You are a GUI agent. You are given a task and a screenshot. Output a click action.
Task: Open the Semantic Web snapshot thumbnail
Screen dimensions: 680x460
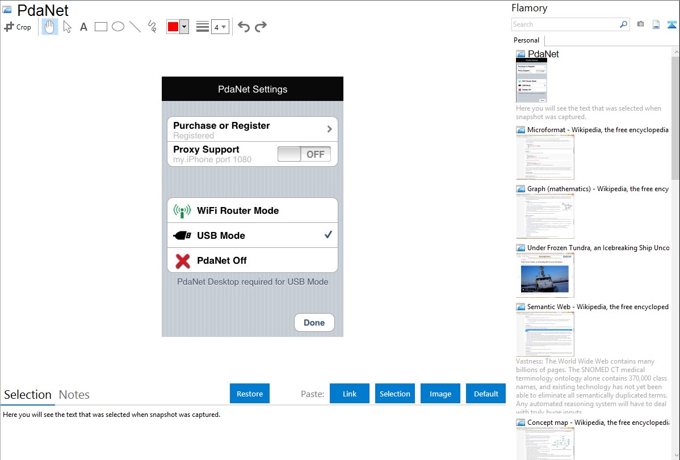tap(545, 334)
